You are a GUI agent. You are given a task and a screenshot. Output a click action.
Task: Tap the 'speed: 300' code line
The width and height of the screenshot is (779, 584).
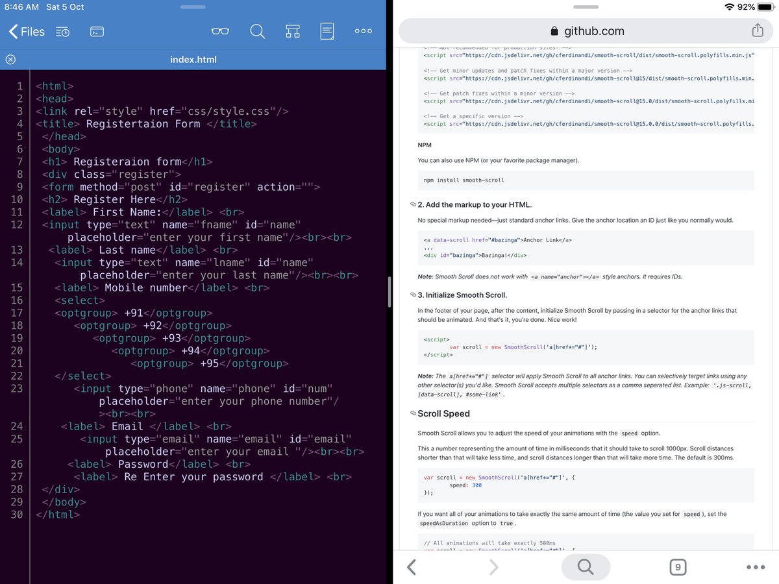[x=465, y=485]
